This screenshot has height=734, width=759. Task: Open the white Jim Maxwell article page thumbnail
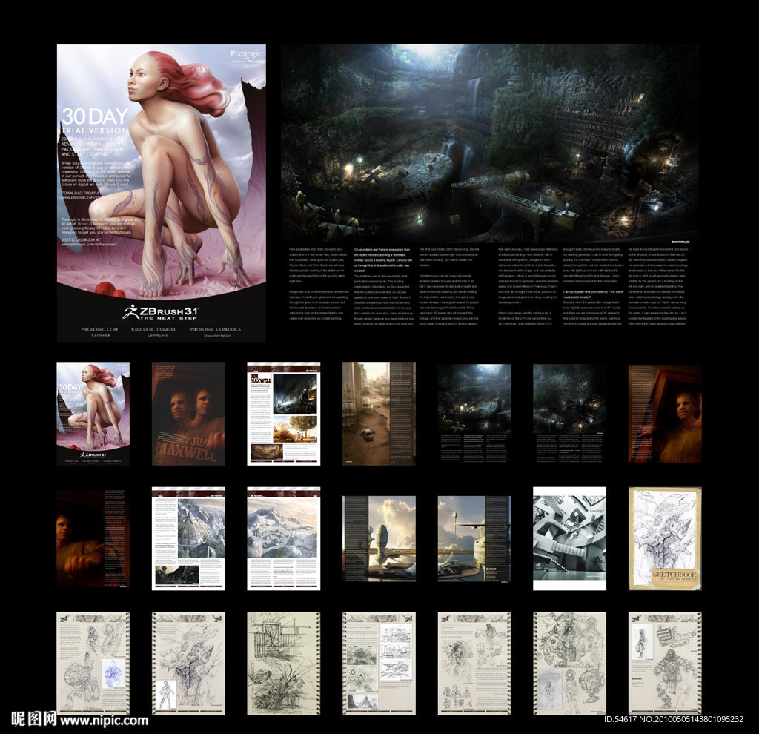[284, 414]
